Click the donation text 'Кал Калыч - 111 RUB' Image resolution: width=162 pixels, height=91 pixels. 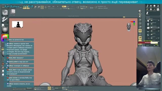pyautogui.click(x=19, y=6)
